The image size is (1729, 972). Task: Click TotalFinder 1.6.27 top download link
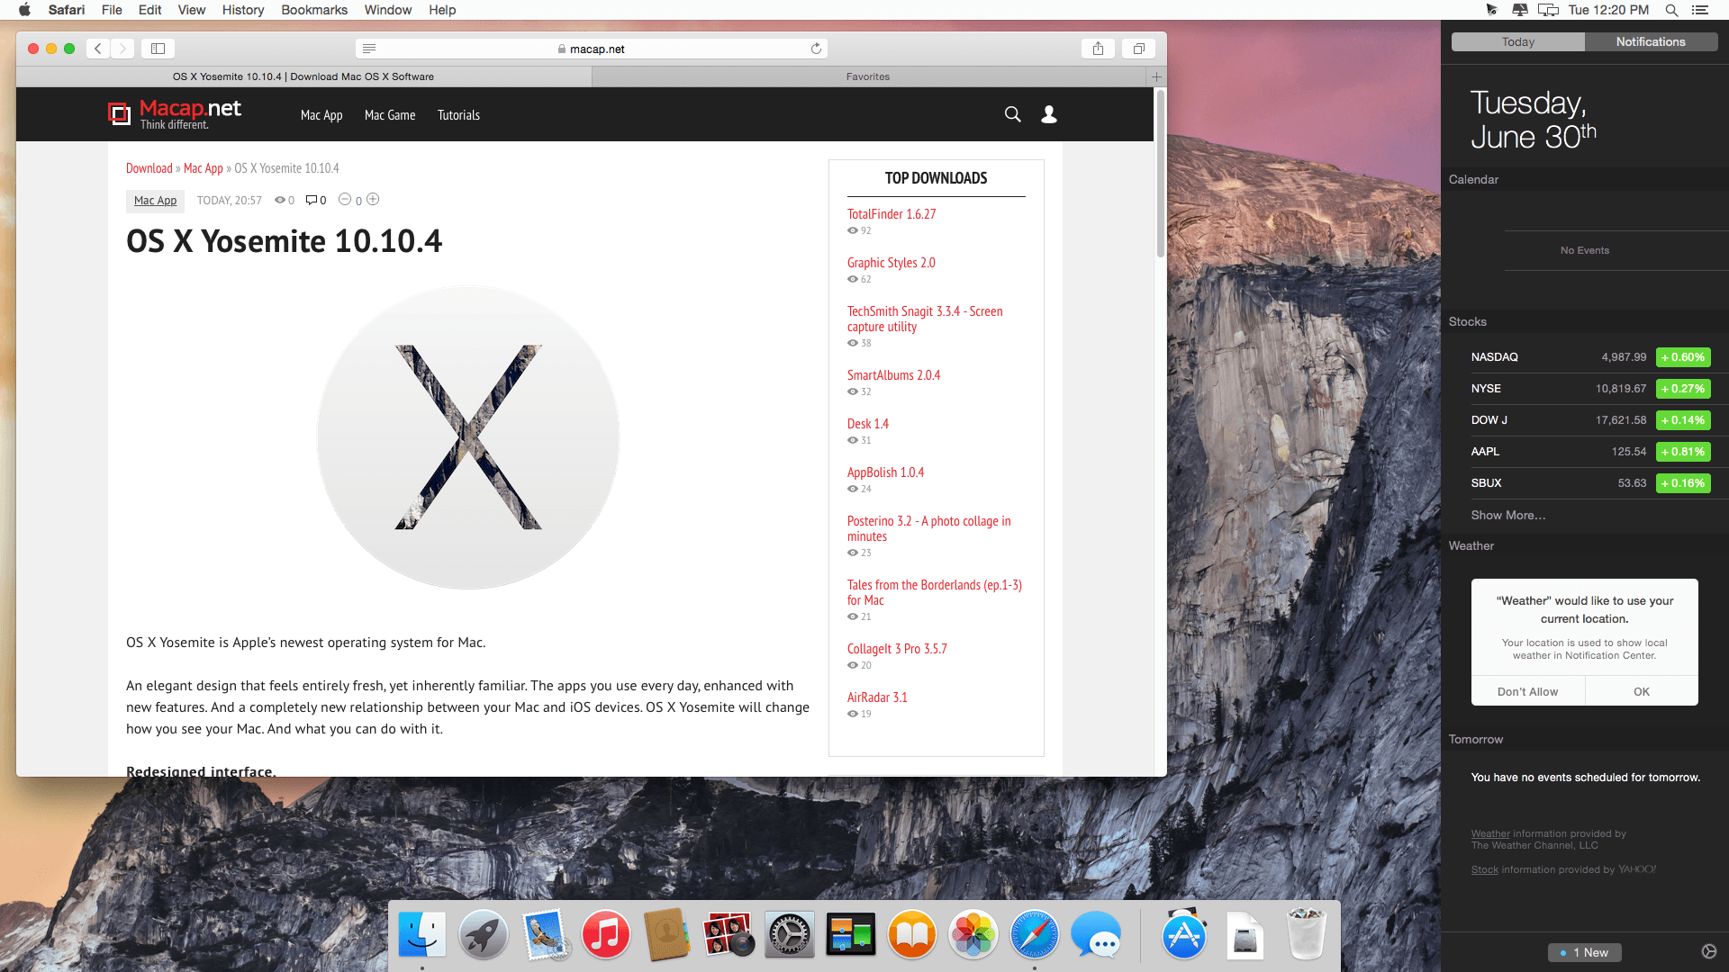pyautogui.click(x=891, y=213)
